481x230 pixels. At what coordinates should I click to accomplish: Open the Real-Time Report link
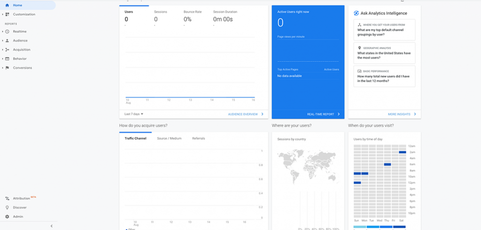pyautogui.click(x=320, y=114)
